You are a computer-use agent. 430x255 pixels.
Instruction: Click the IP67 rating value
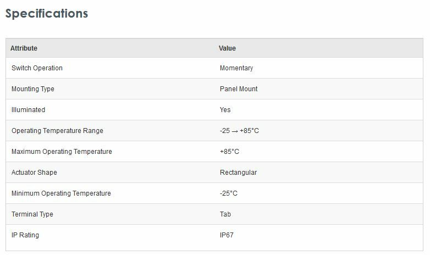tap(227, 235)
